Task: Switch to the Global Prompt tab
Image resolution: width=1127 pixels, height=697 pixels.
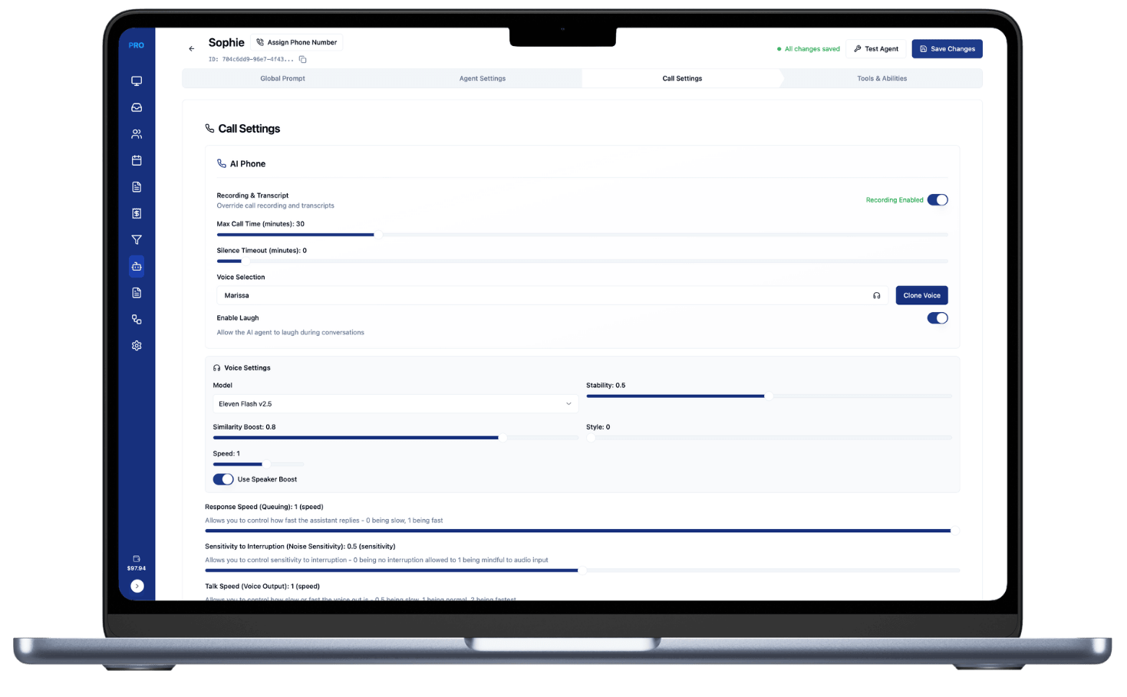Action: point(282,78)
